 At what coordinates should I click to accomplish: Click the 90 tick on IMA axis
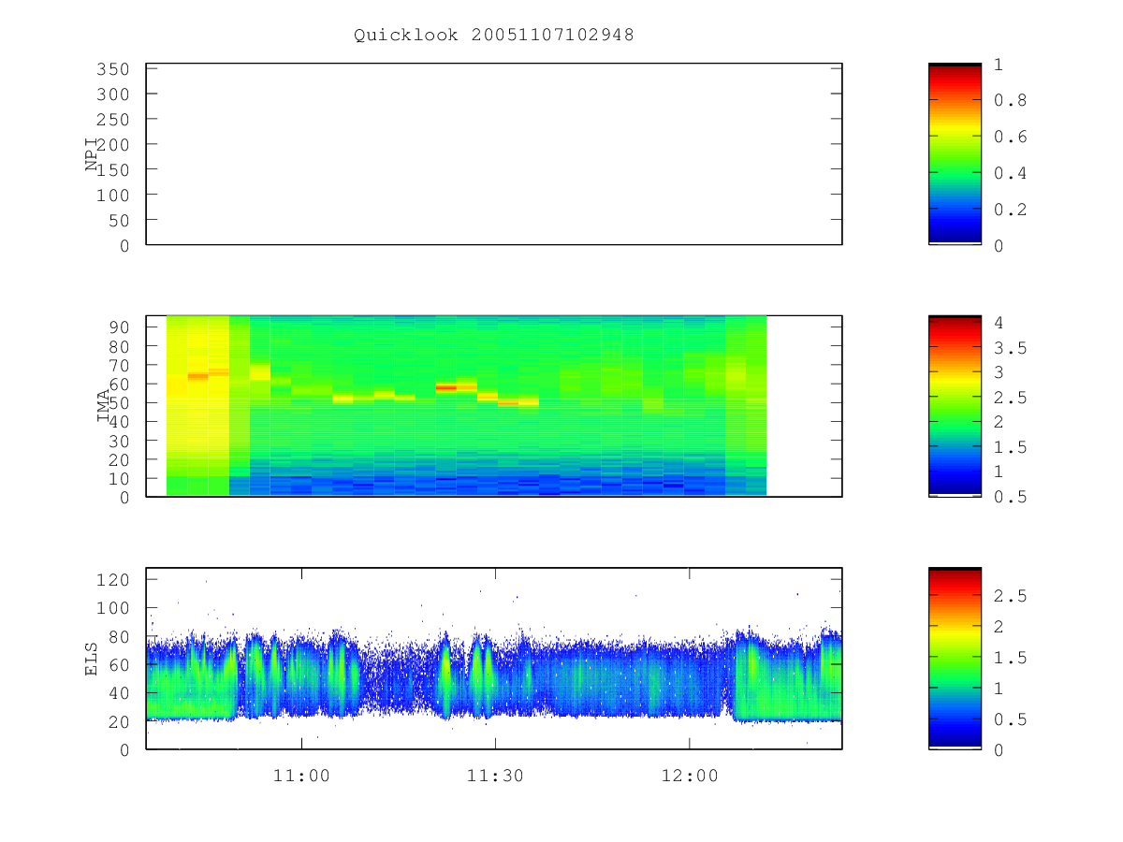(121, 327)
